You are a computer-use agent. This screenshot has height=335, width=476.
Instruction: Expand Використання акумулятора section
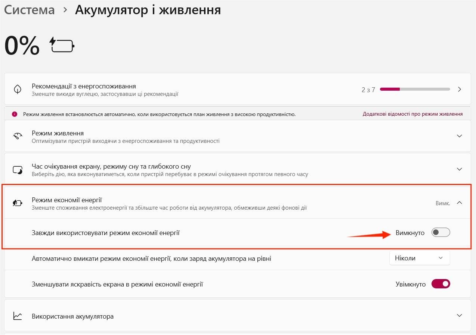click(460, 316)
